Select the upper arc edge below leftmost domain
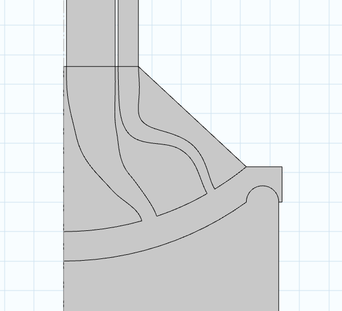The height and width of the screenshot is (311, 342). click(x=102, y=228)
